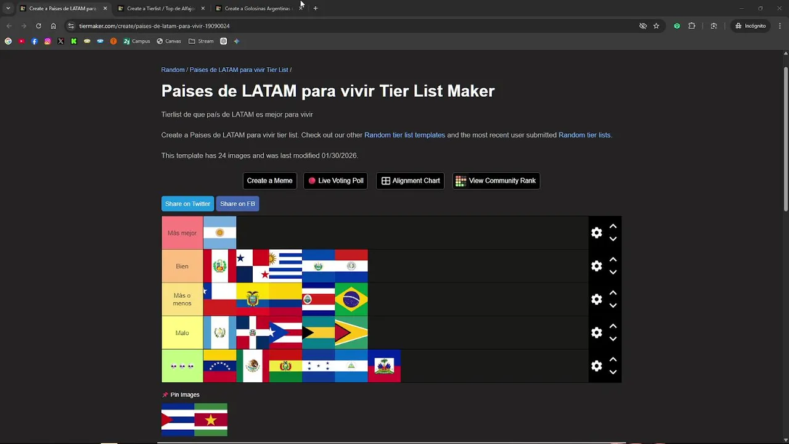The width and height of the screenshot is (789, 444).
Task: Open the Alignment Chart
Action: pos(410,181)
